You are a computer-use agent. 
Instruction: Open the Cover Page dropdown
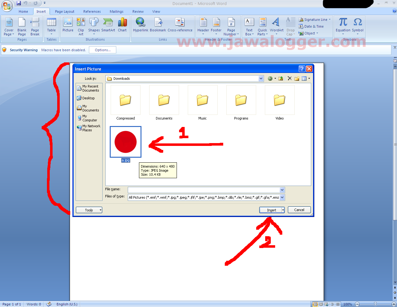[9, 26]
